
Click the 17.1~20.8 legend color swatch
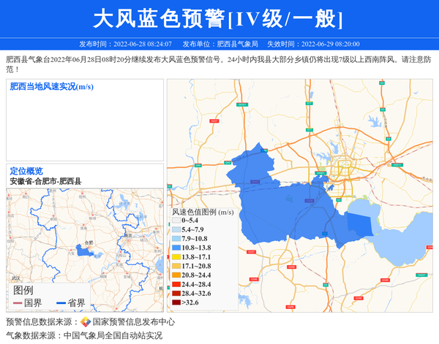(176, 266)
